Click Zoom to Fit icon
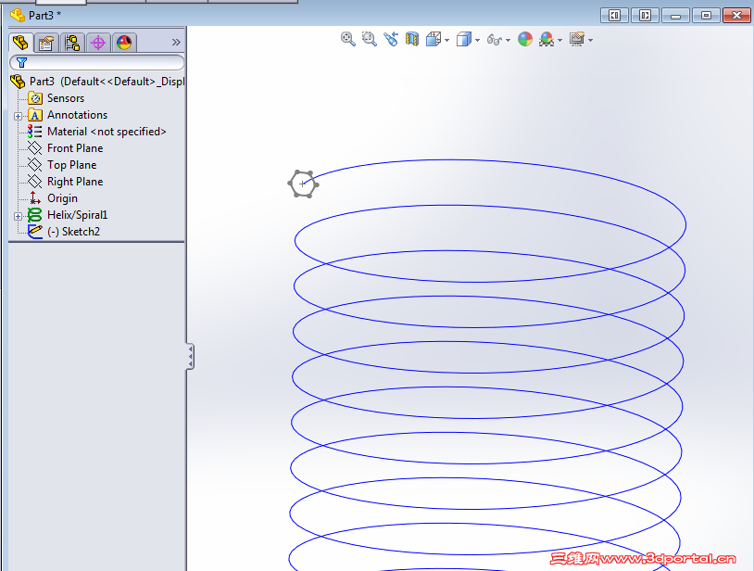 347,39
